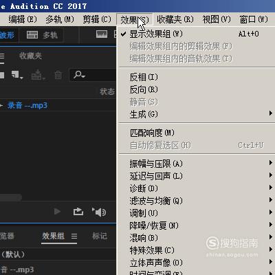This screenshot has width=275, height=275.
Task: Expand the 特殊效果(C) submenu
Action: (x=196, y=250)
